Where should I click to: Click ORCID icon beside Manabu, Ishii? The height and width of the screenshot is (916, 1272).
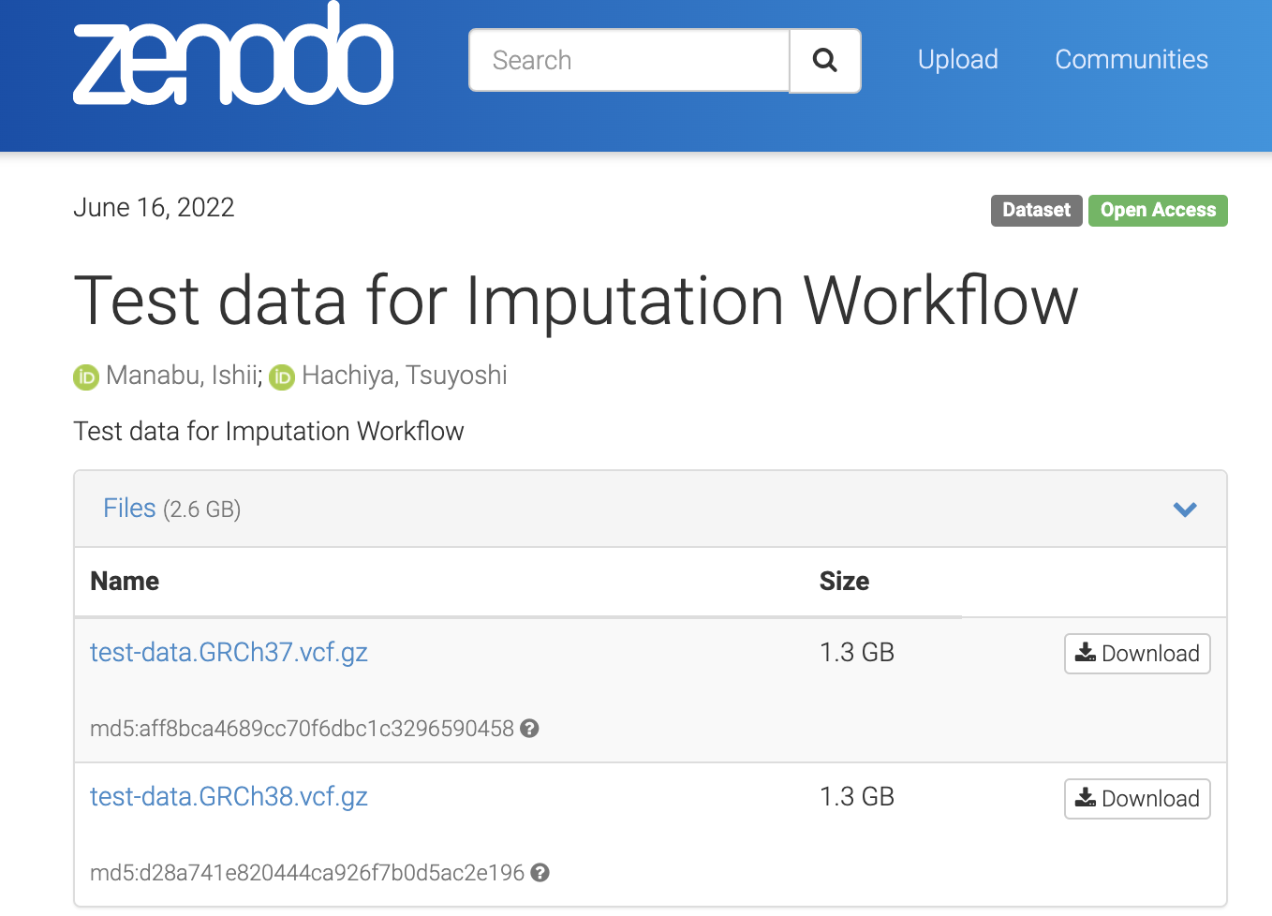point(86,377)
